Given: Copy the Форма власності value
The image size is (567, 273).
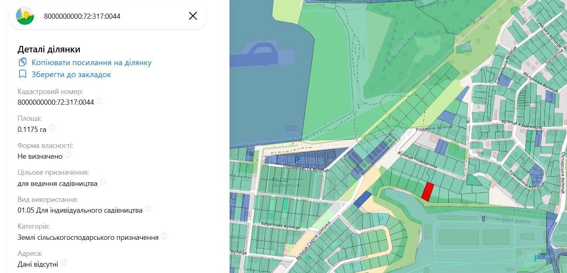Looking at the screenshot, I should click(x=68, y=155).
